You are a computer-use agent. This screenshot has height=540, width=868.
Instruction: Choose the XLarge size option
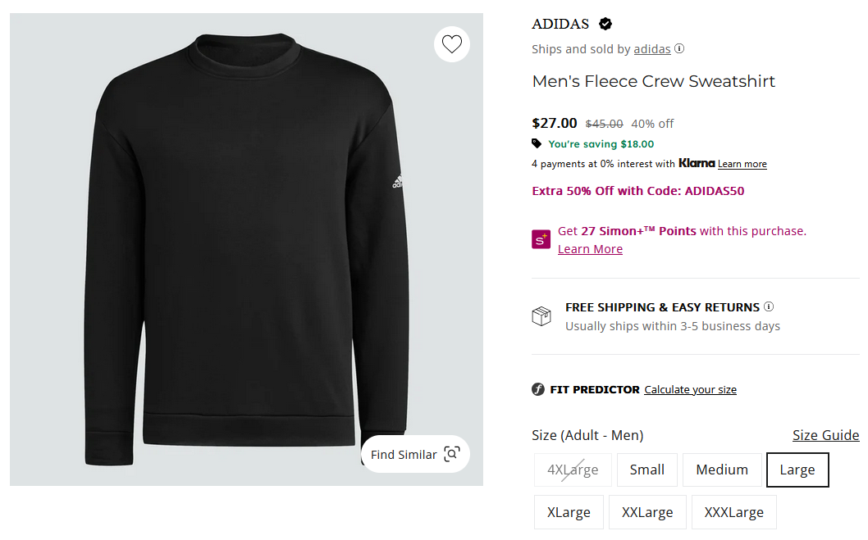click(x=569, y=512)
